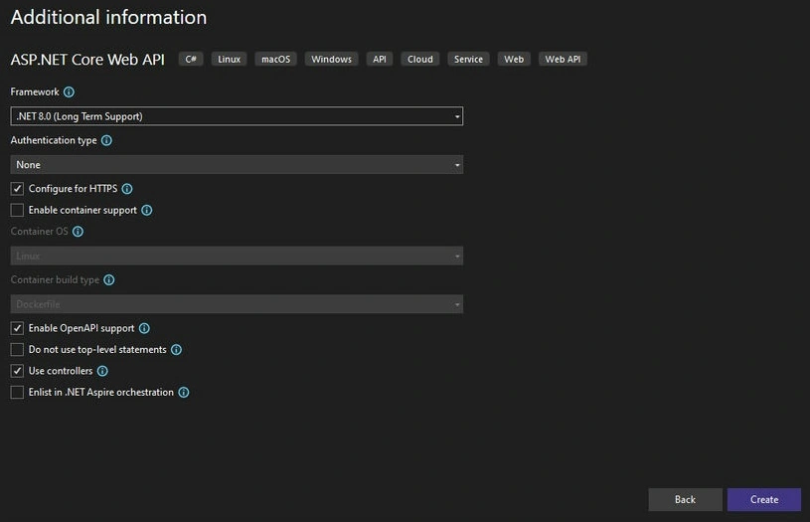Click the info icon next to Use controllers

point(102,371)
